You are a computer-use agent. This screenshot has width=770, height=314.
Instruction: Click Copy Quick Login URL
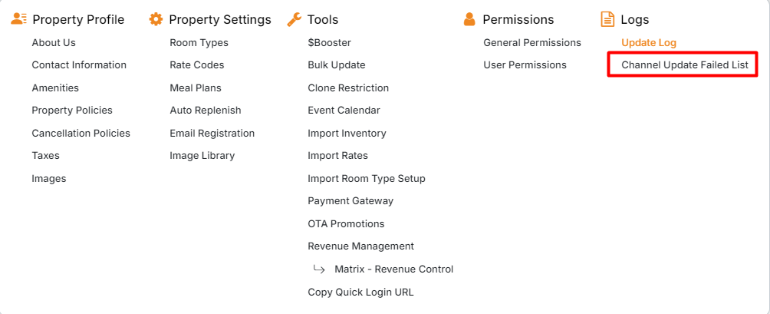point(360,292)
